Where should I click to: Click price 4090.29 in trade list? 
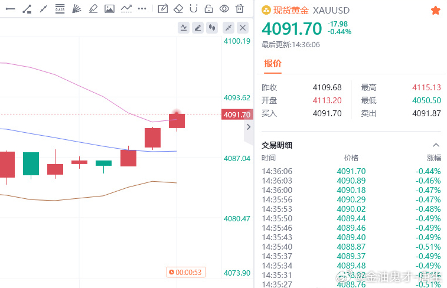[x=351, y=199]
